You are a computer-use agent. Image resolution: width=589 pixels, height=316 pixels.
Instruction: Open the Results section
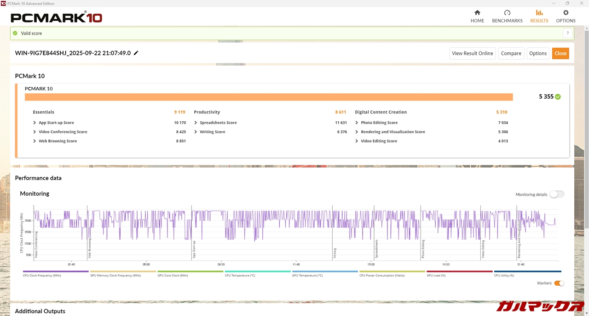click(x=539, y=17)
